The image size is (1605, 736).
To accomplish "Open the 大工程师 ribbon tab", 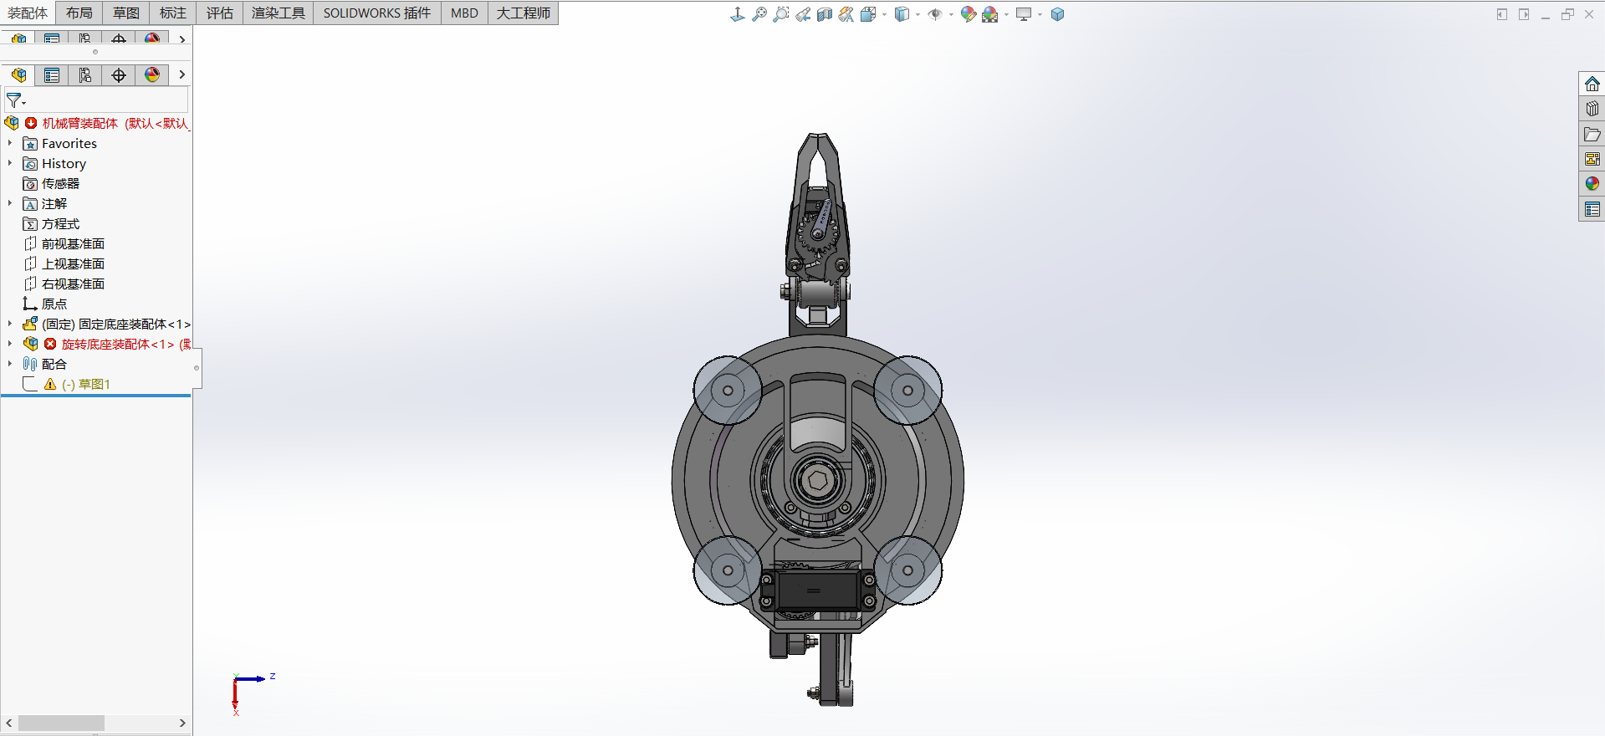I will [x=524, y=13].
